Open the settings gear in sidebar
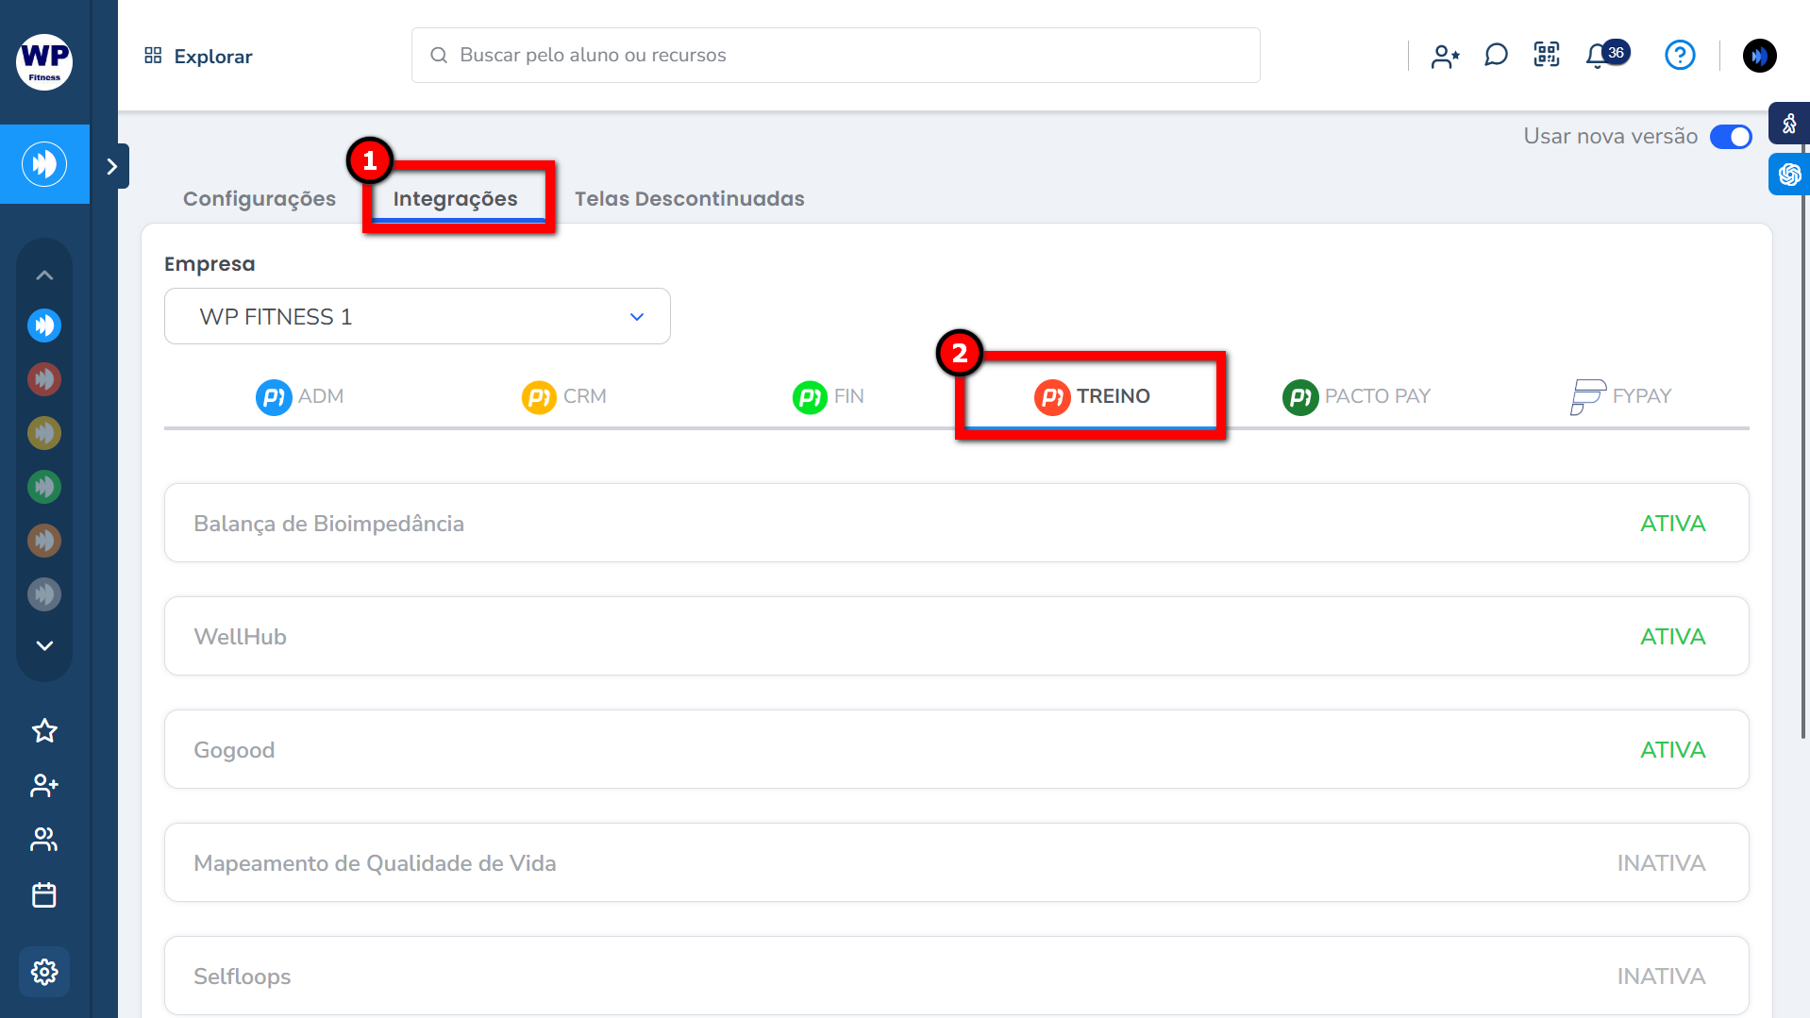Screen dimensions: 1810x1018 [44, 972]
